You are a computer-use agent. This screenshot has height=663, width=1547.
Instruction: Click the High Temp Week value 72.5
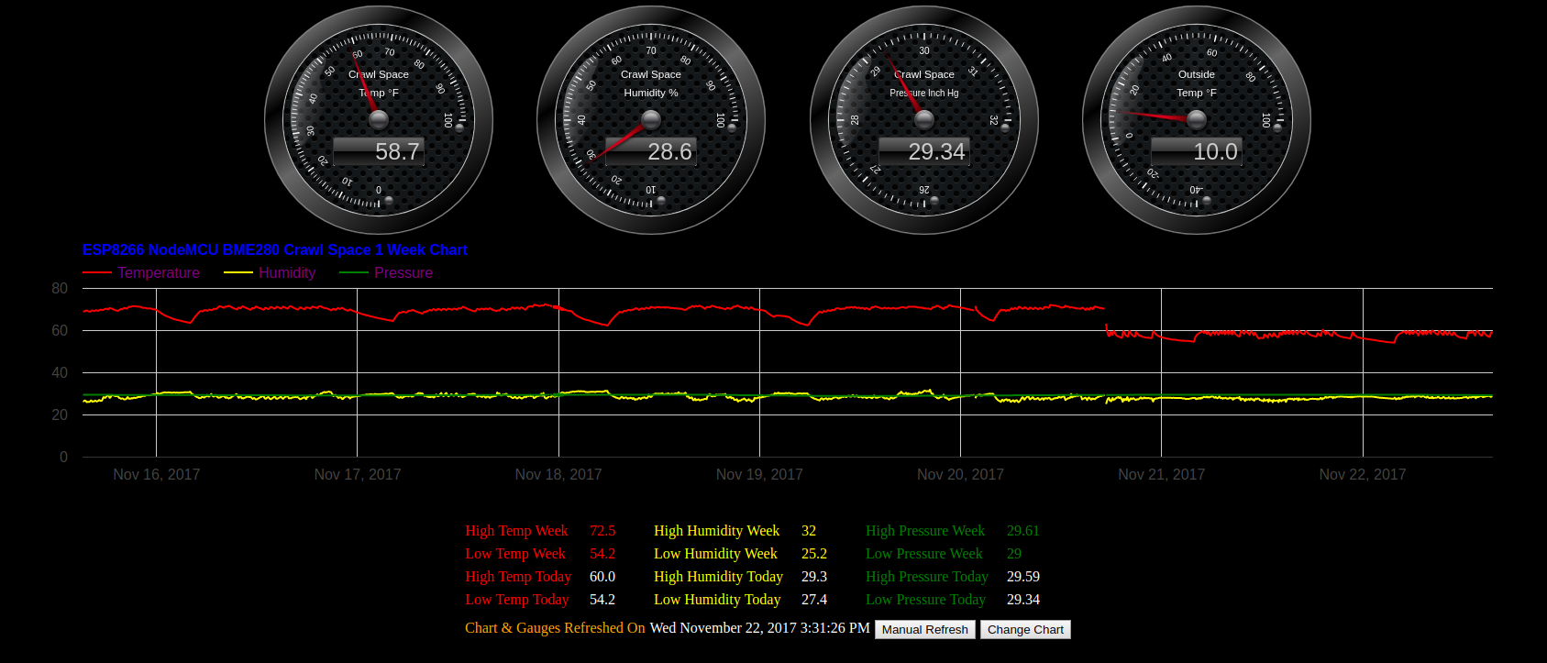click(x=602, y=531)
